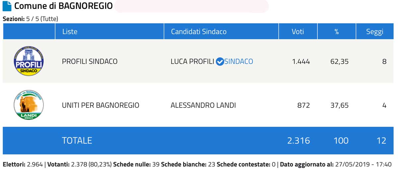The image size is (398, 173).
Task: Click the % column header
Action: click(336, 32)
